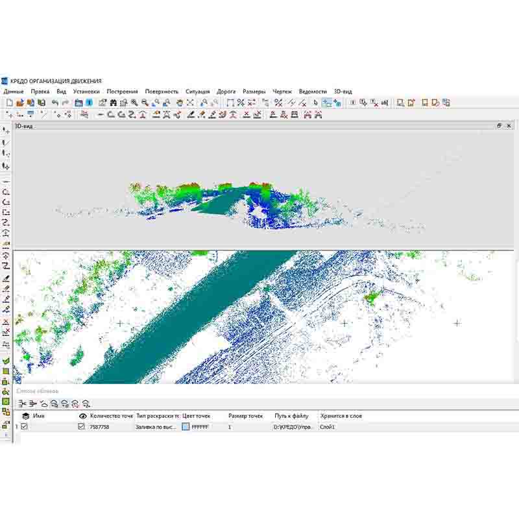
Task: Click the New document icon
Action: 8,103
